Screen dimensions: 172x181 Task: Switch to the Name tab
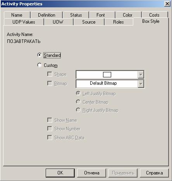17,15
